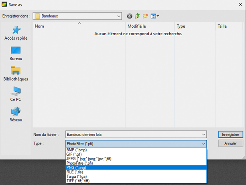Screen dimensions: 246x185
Task: Expand the Bandeaux folder dropdown
Action: (119, 16)
